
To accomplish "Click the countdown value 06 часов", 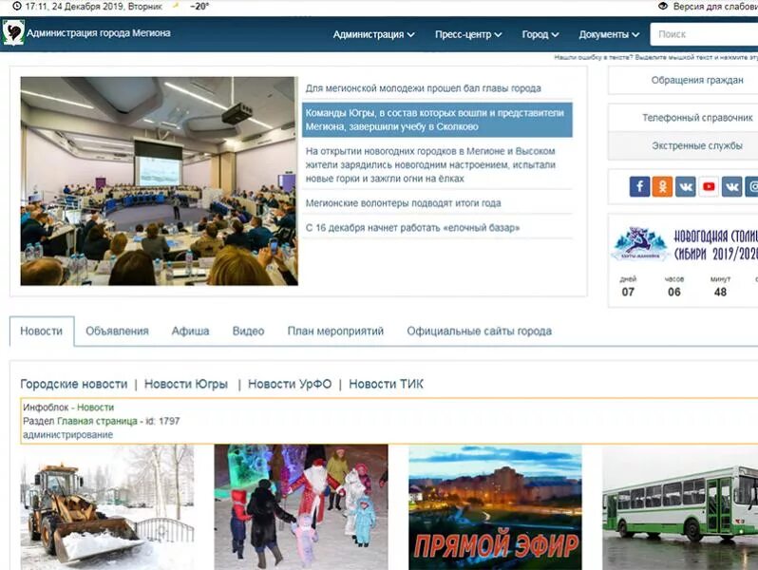I will [673, 292].
